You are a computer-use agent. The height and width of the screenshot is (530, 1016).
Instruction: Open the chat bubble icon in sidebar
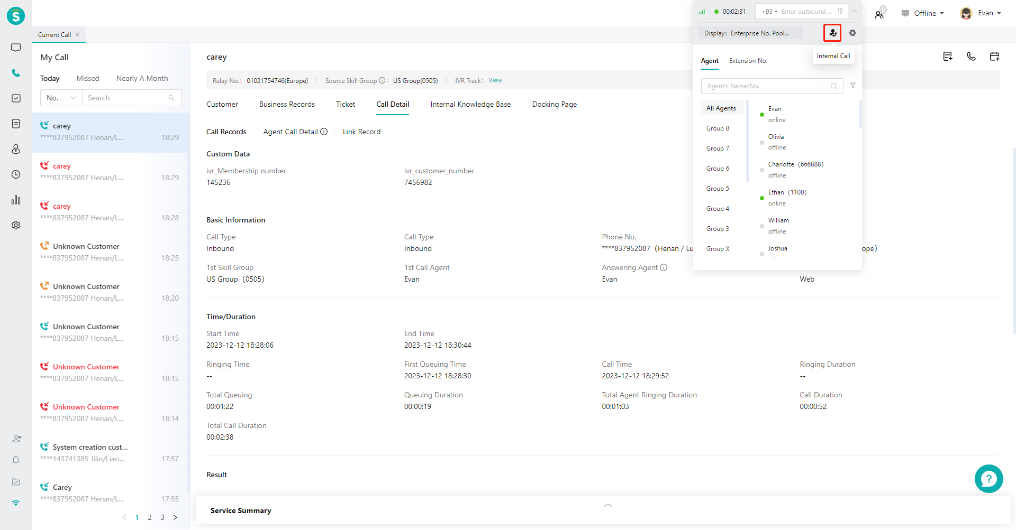(x=16, y=48)
